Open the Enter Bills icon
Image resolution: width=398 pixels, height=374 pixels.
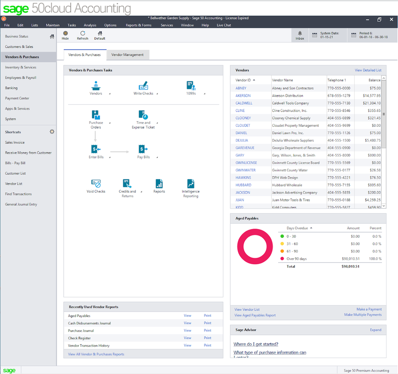[96, 149]
